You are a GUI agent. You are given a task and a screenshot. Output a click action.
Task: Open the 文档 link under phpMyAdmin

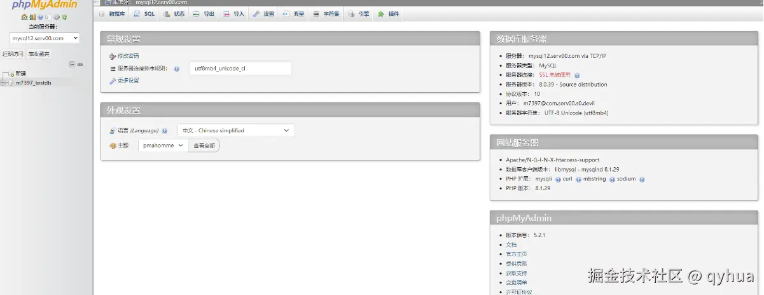[x=511, y=244]
